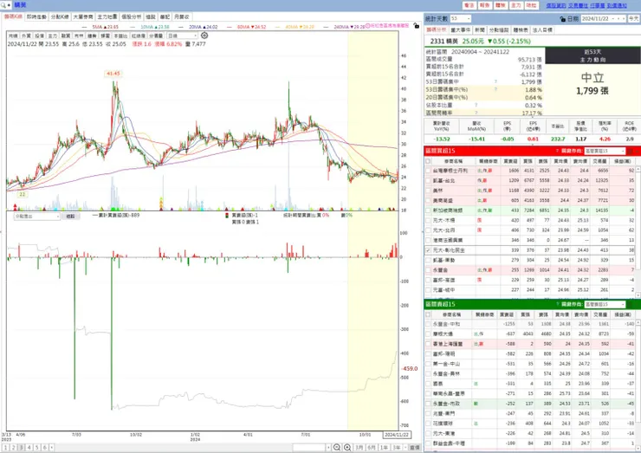Click the zoom out magnifier below chart
Screen dimensions: 641x453
tap(336, 447)
